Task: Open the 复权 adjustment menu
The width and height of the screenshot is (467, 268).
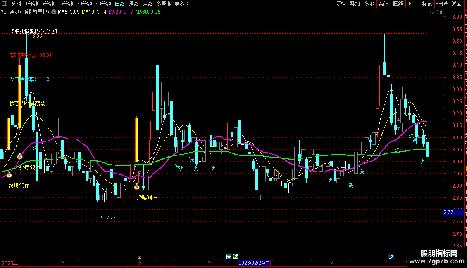Action: pos(341,4)
